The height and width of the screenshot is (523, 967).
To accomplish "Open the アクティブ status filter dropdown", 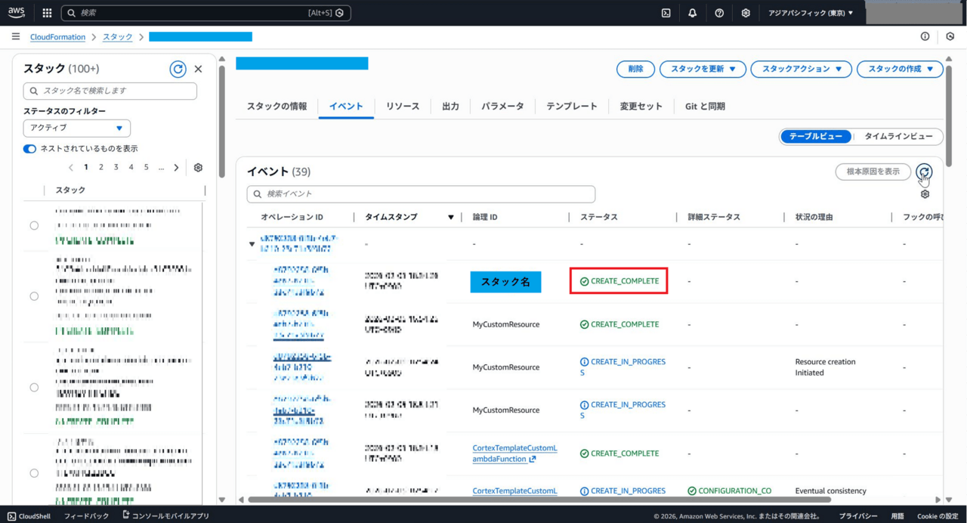I will click(x=76, y=128).
